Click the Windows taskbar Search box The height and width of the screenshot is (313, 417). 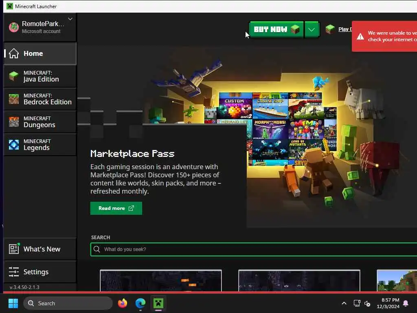click(x=68, y=303)
